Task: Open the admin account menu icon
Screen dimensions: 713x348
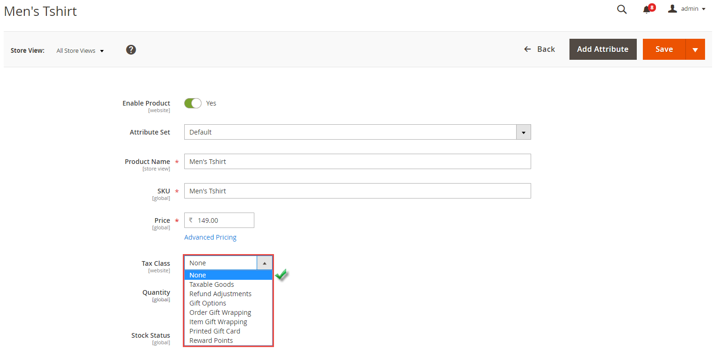Action: (673, 8)
